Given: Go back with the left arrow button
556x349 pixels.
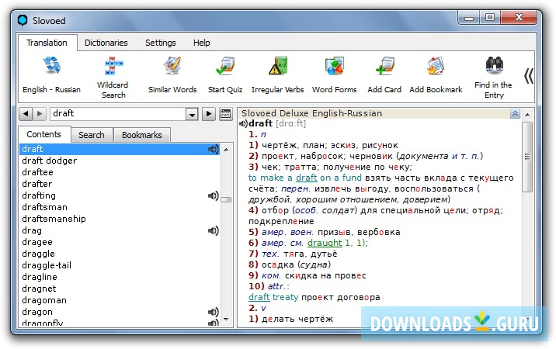Looking at the screenshot, I should (26, 114).
